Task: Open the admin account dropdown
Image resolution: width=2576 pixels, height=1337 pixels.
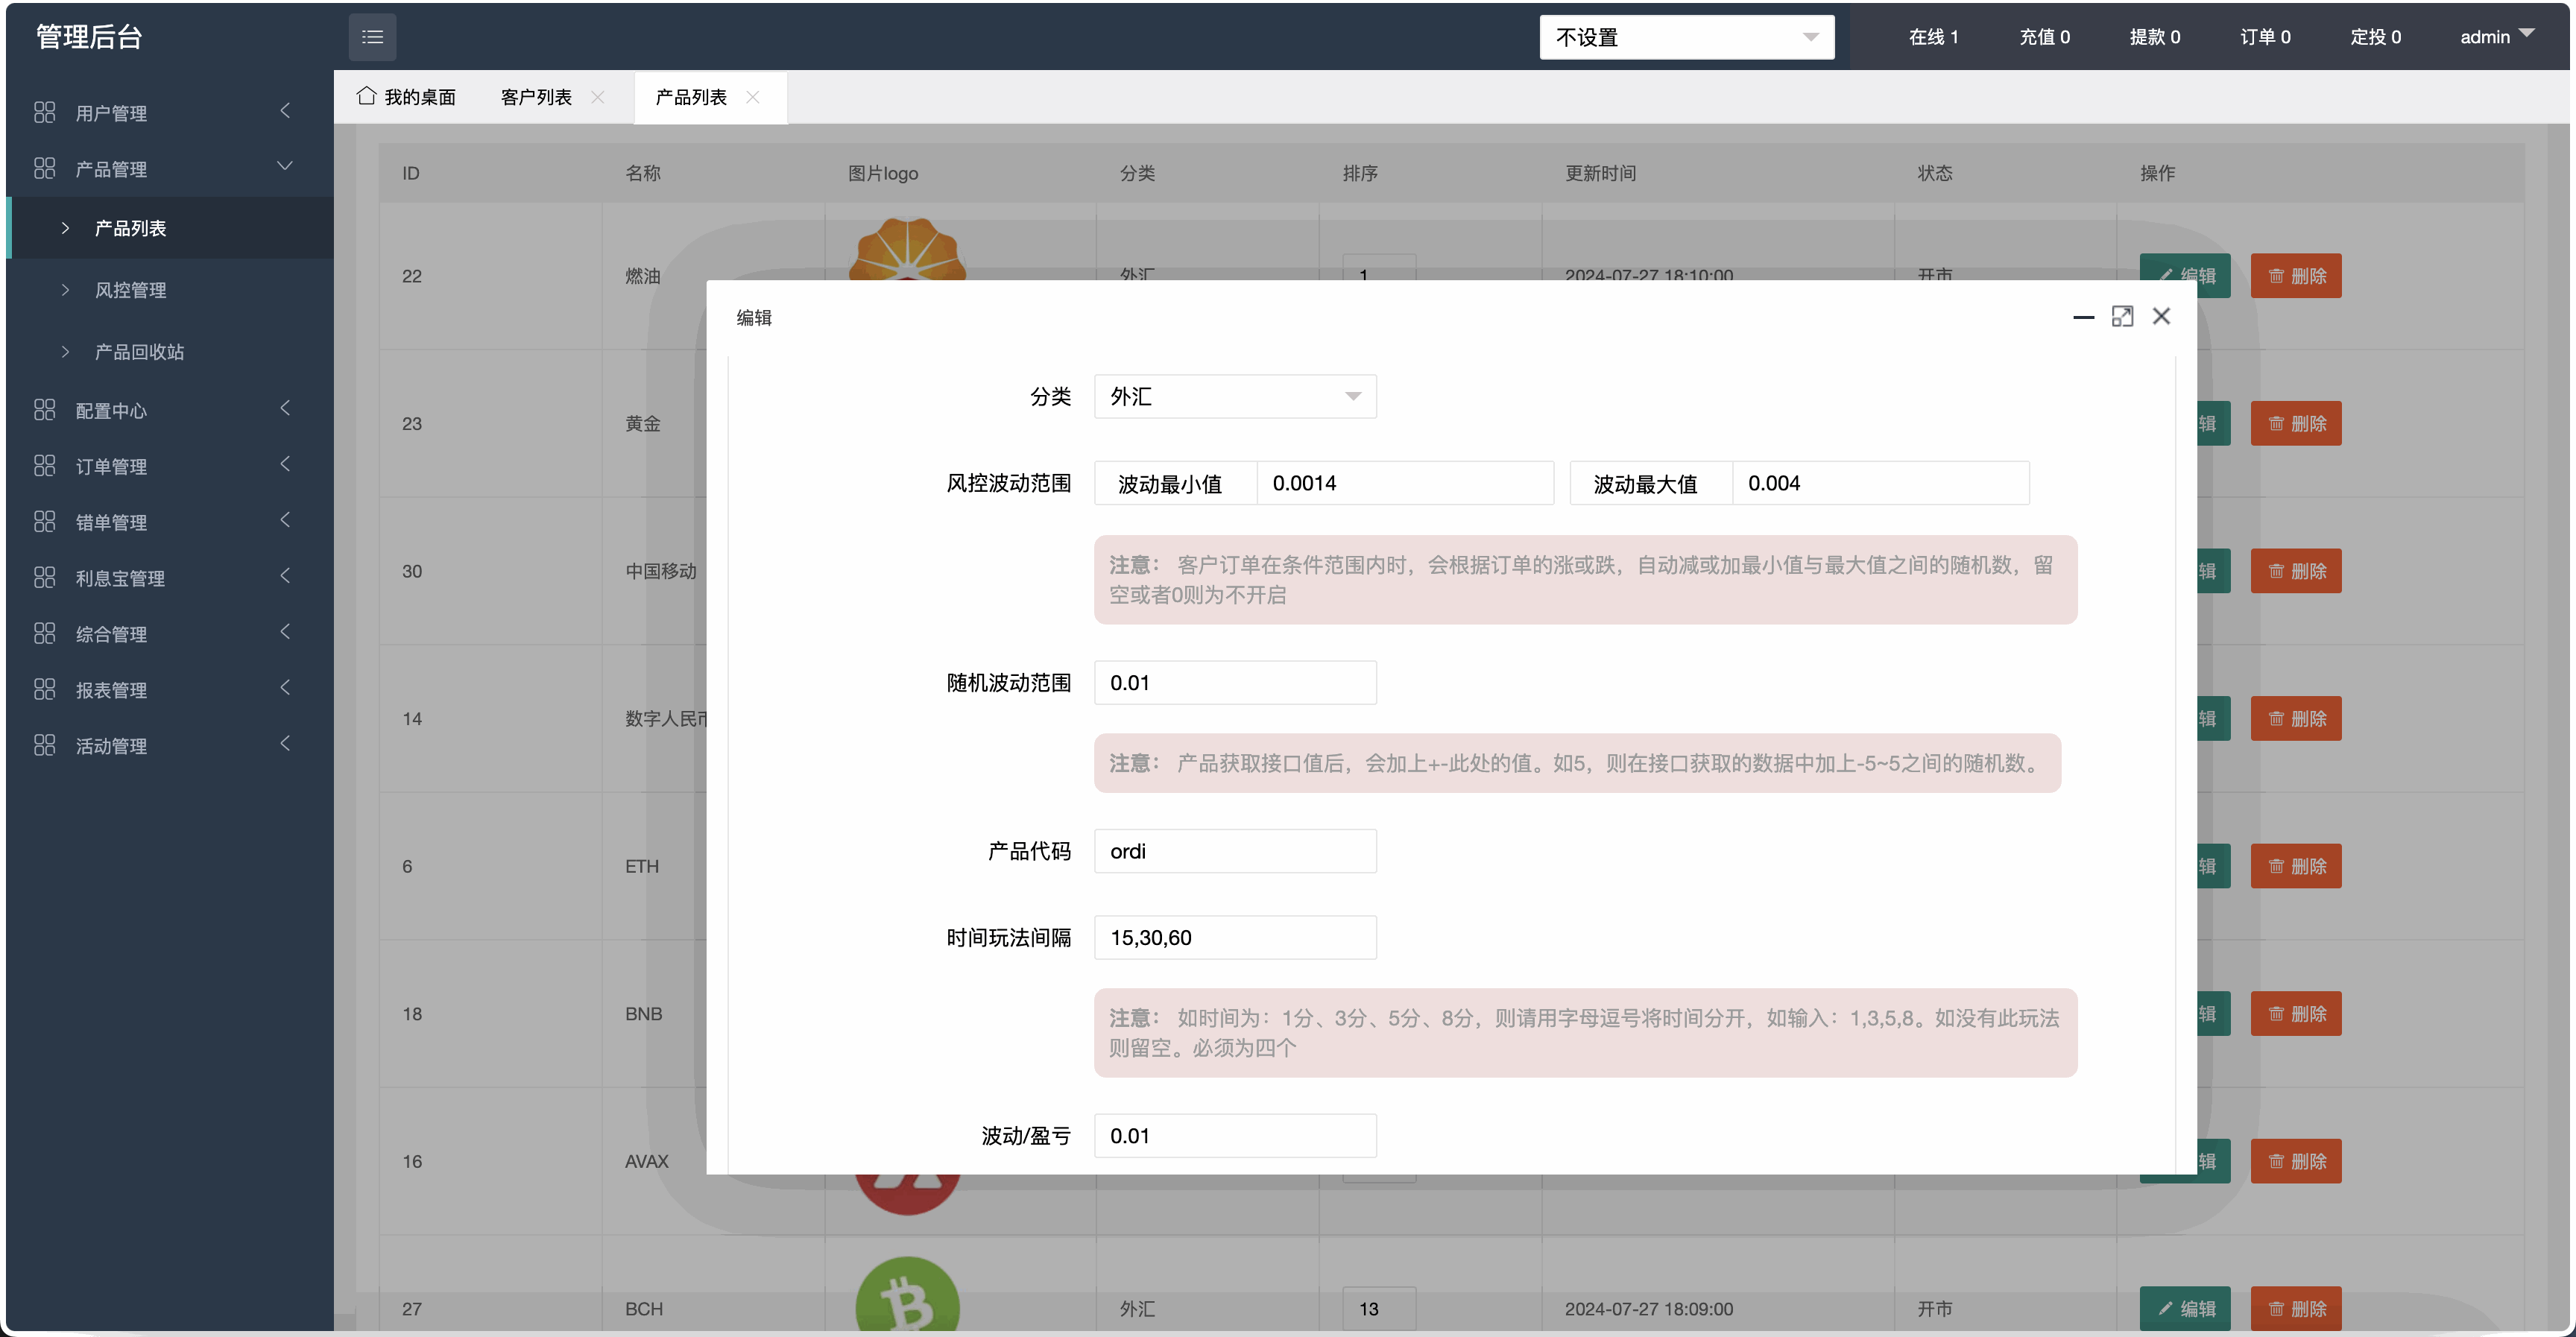Action: [2497, 37]
